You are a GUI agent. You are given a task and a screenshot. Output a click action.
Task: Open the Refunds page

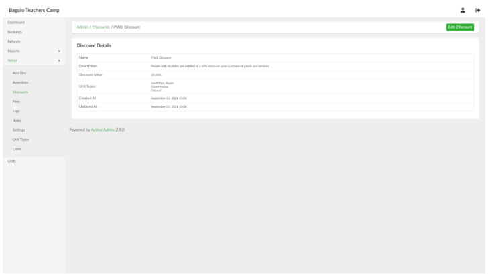click(x=13, y=41)
